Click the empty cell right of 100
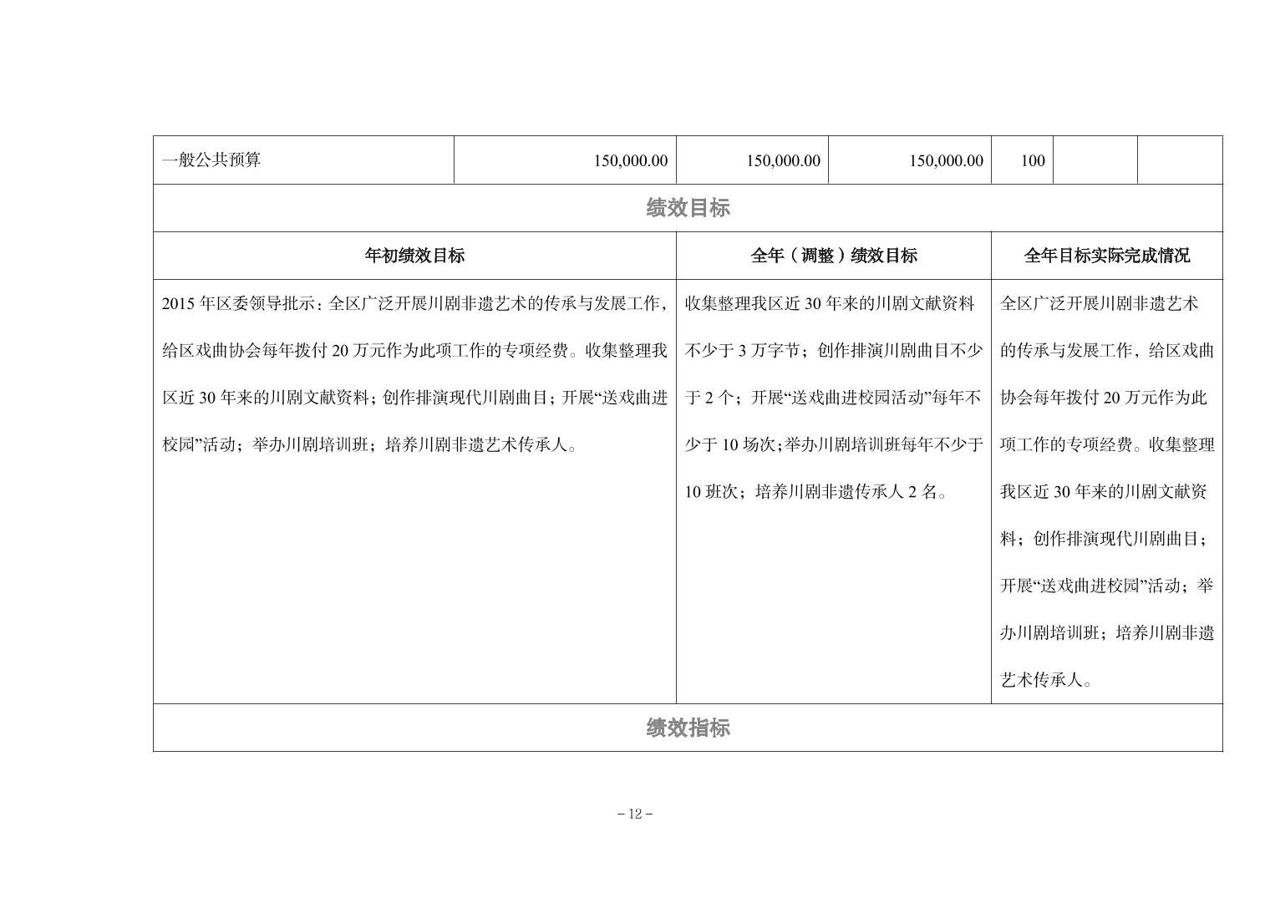1270x898 pixels. point(1095,160)
